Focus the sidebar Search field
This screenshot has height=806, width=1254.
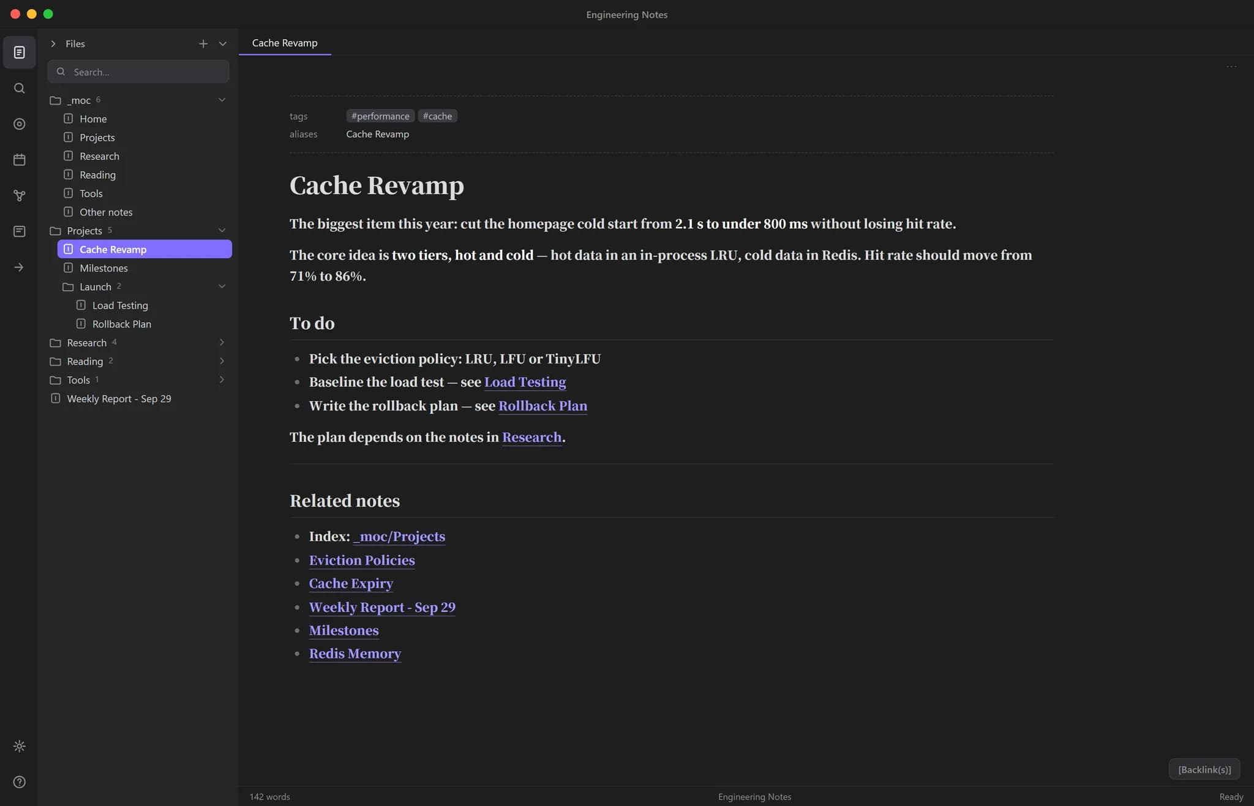138,72
